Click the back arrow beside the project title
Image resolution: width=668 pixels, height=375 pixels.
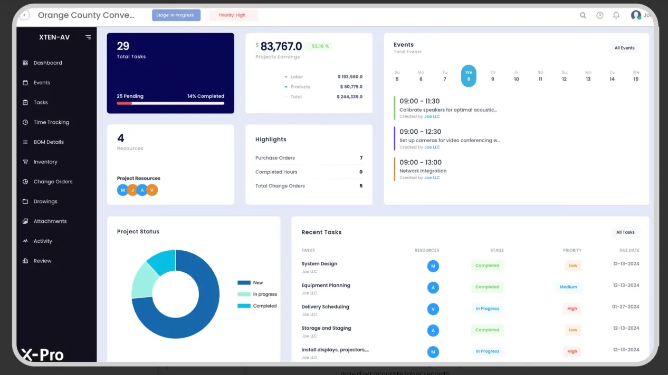pos(25,15)
